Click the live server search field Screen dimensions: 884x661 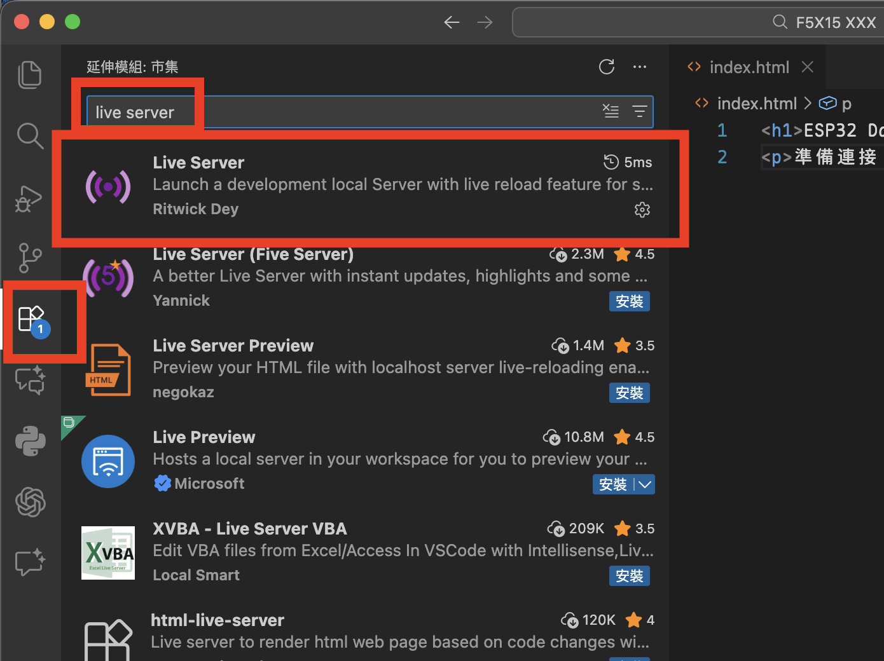pyautogui.click(x=343, y=112)
